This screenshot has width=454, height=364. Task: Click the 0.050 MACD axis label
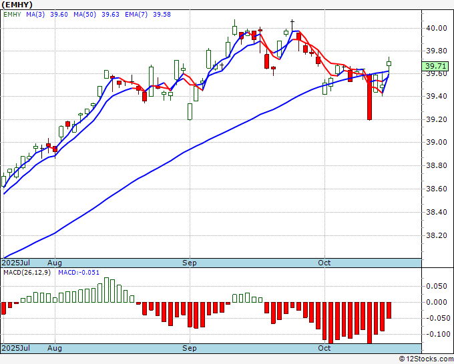coord(437,286)
